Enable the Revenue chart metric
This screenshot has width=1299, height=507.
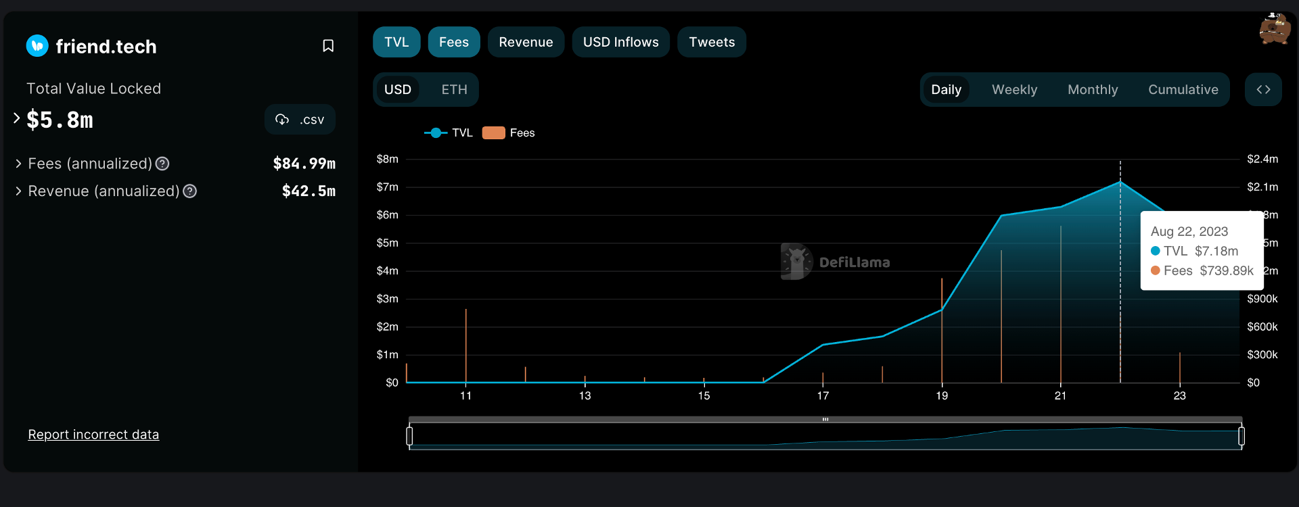coord(526,42)
